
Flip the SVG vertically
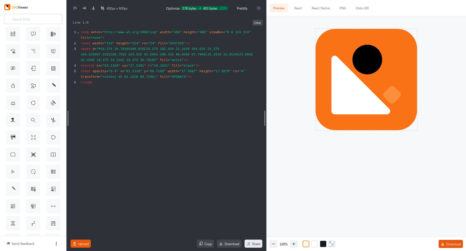93,8
